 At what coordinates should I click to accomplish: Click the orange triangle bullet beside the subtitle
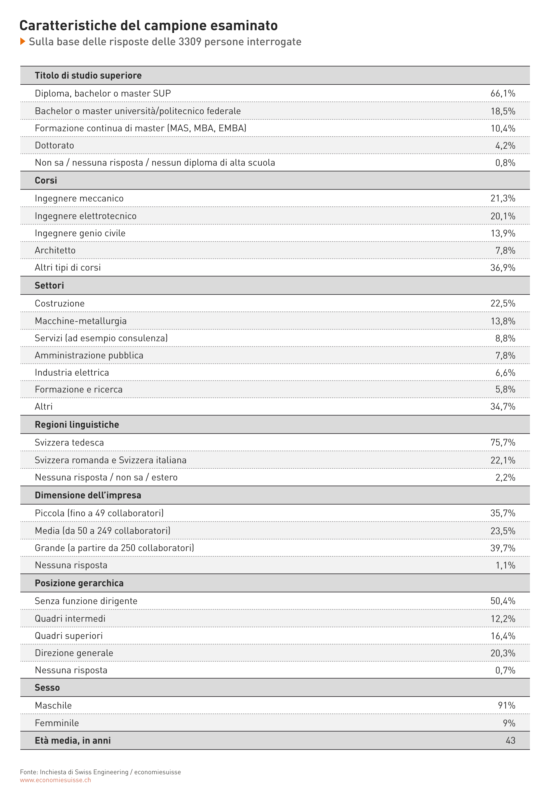tap(23, 42)
